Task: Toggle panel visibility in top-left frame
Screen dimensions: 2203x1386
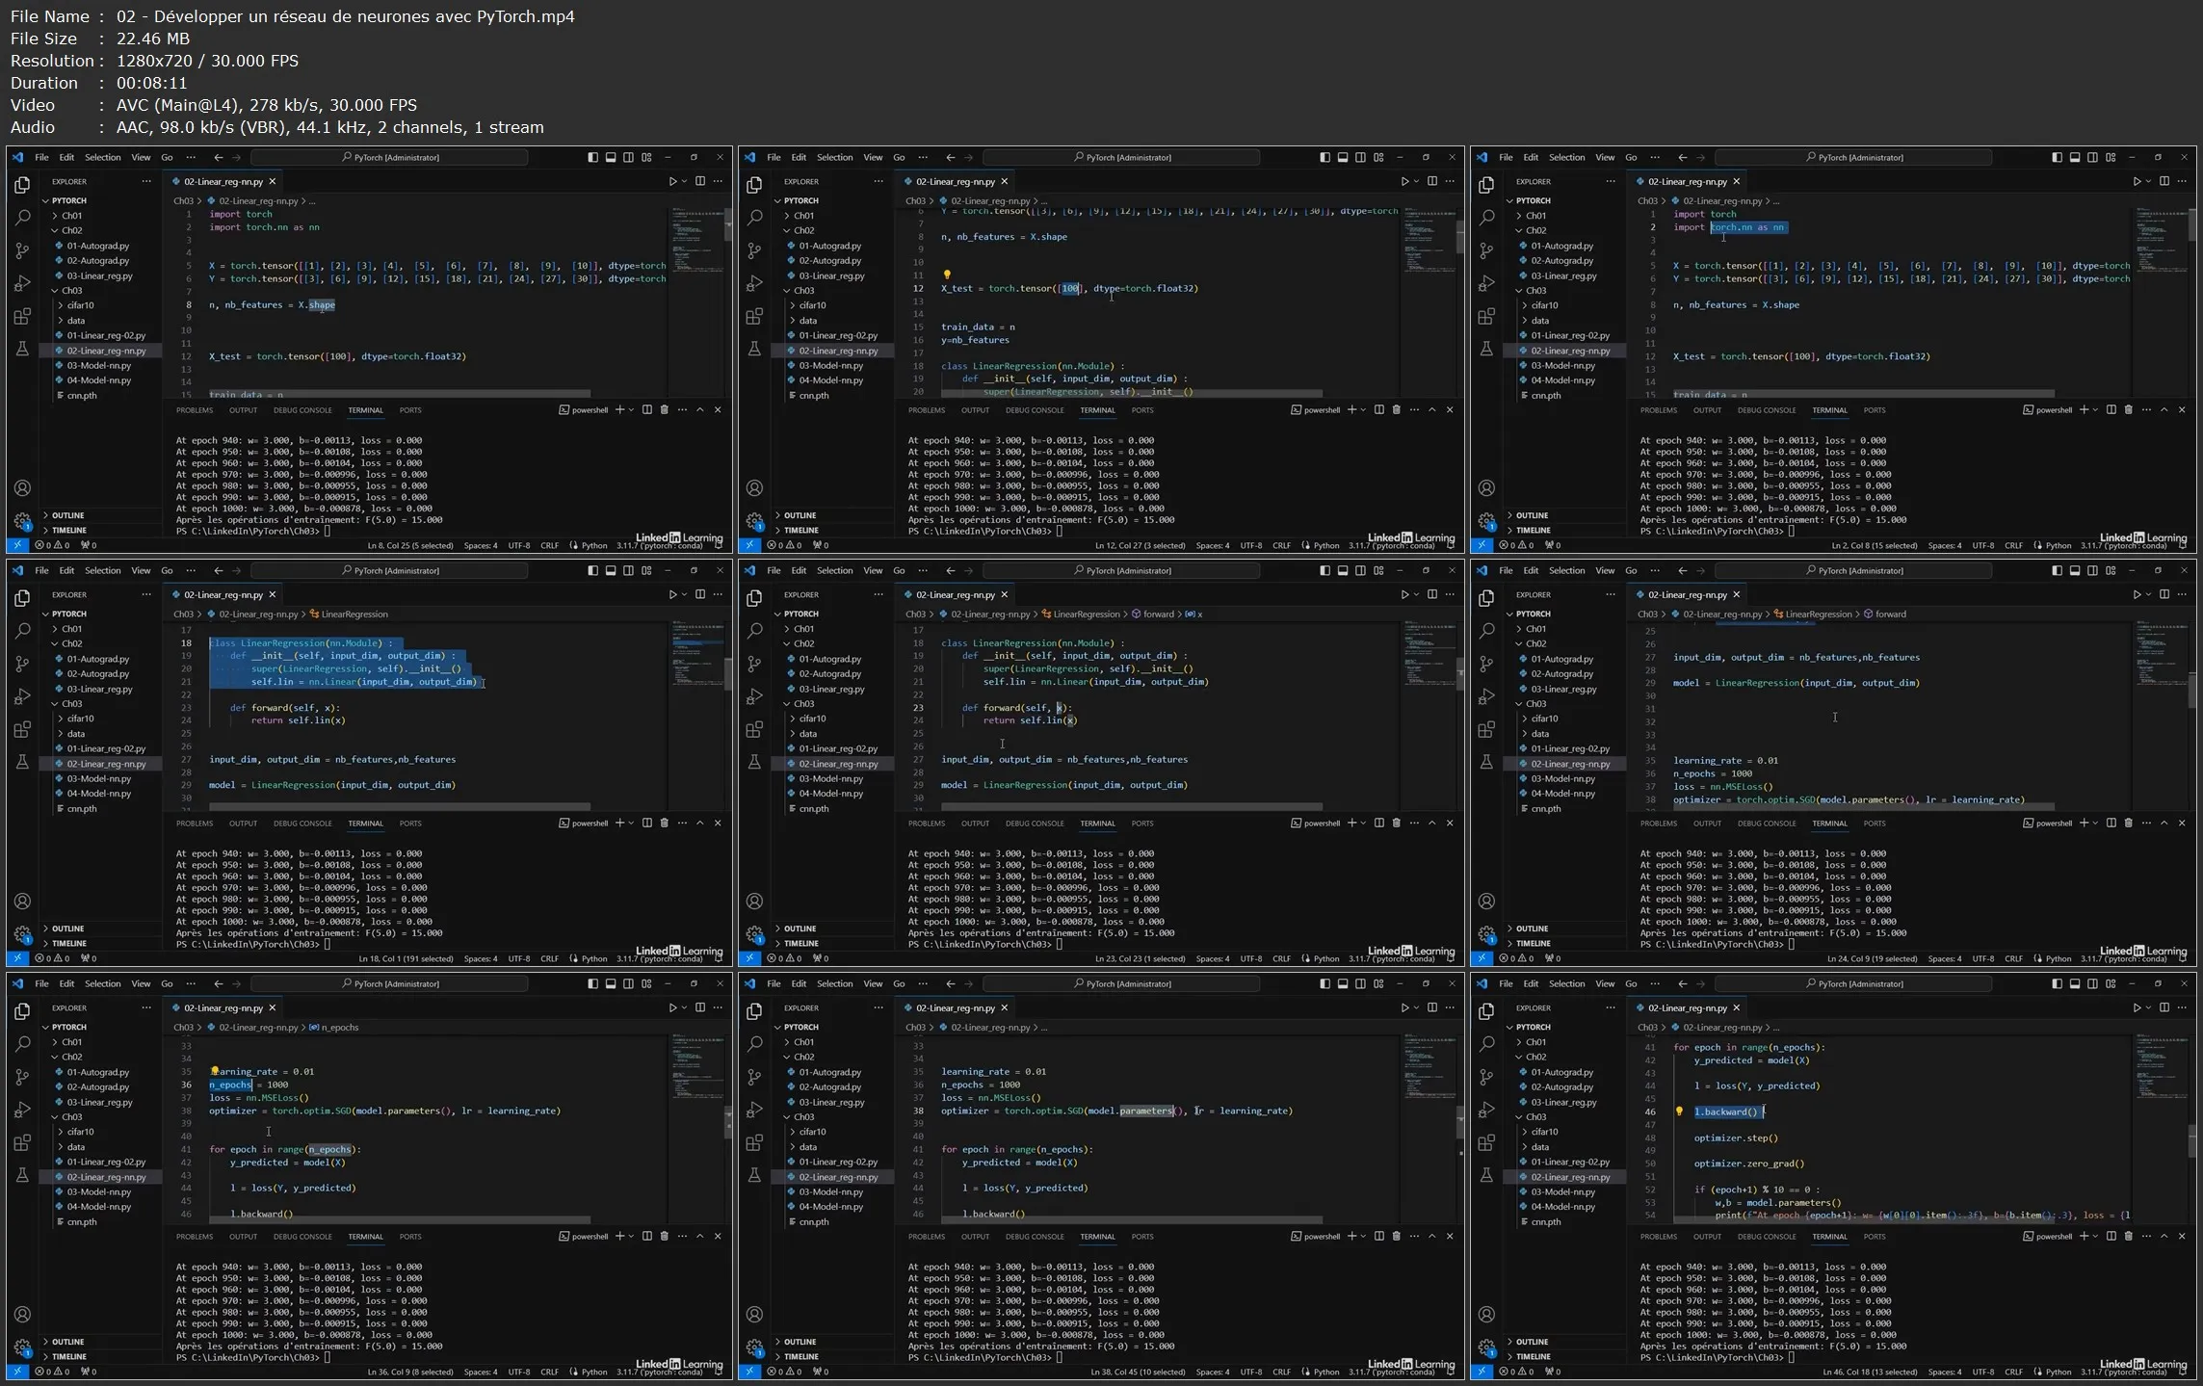Action: tap(611, 157)
